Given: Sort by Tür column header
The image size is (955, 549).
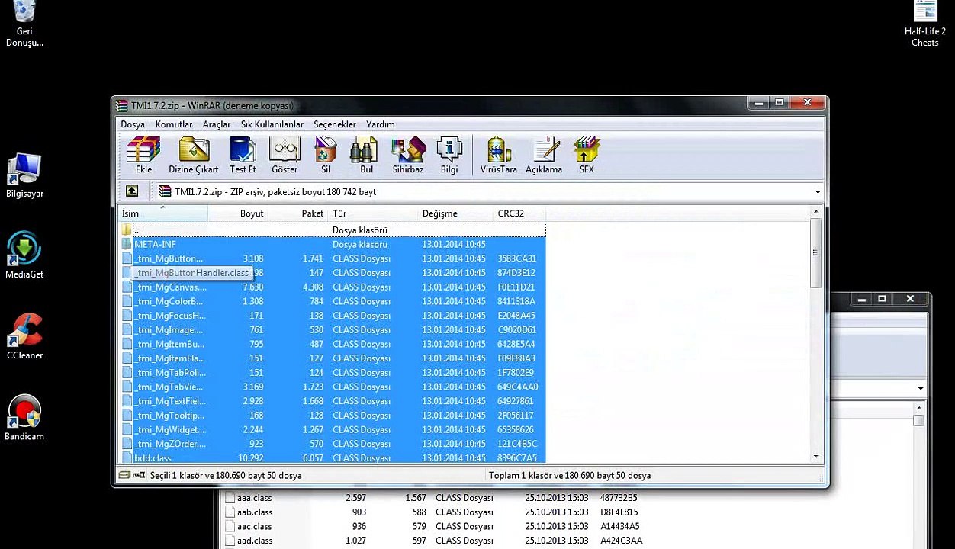Looking at the screenshot, I should pyautogui.click(x=373, y=213).
